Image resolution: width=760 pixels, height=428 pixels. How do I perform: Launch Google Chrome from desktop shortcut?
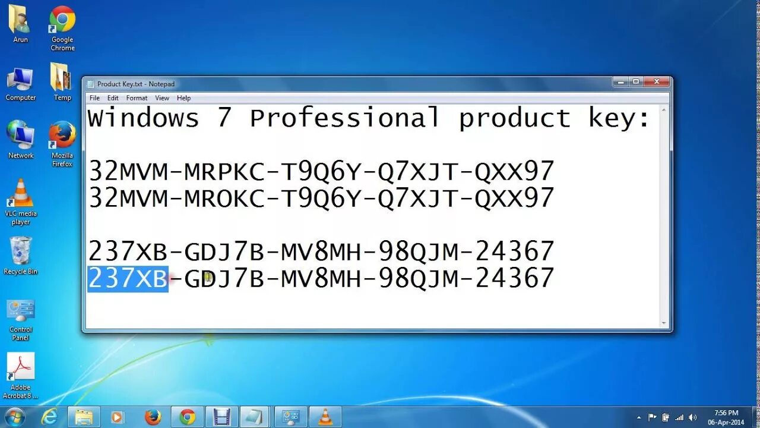[x=62, y=28]
